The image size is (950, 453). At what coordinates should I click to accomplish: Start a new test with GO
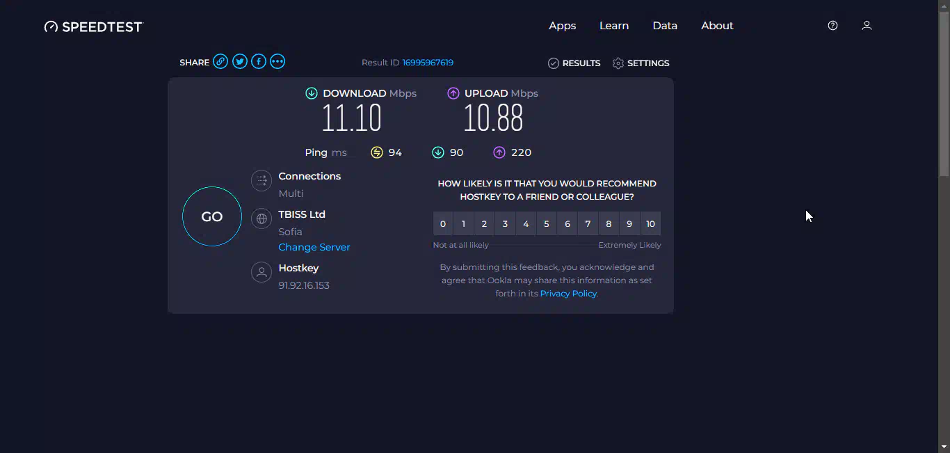coord(212,216)
